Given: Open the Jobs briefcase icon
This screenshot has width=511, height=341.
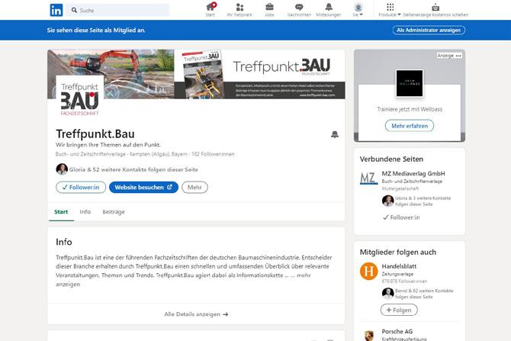Looking at the screenshot, I should (269, 9).
